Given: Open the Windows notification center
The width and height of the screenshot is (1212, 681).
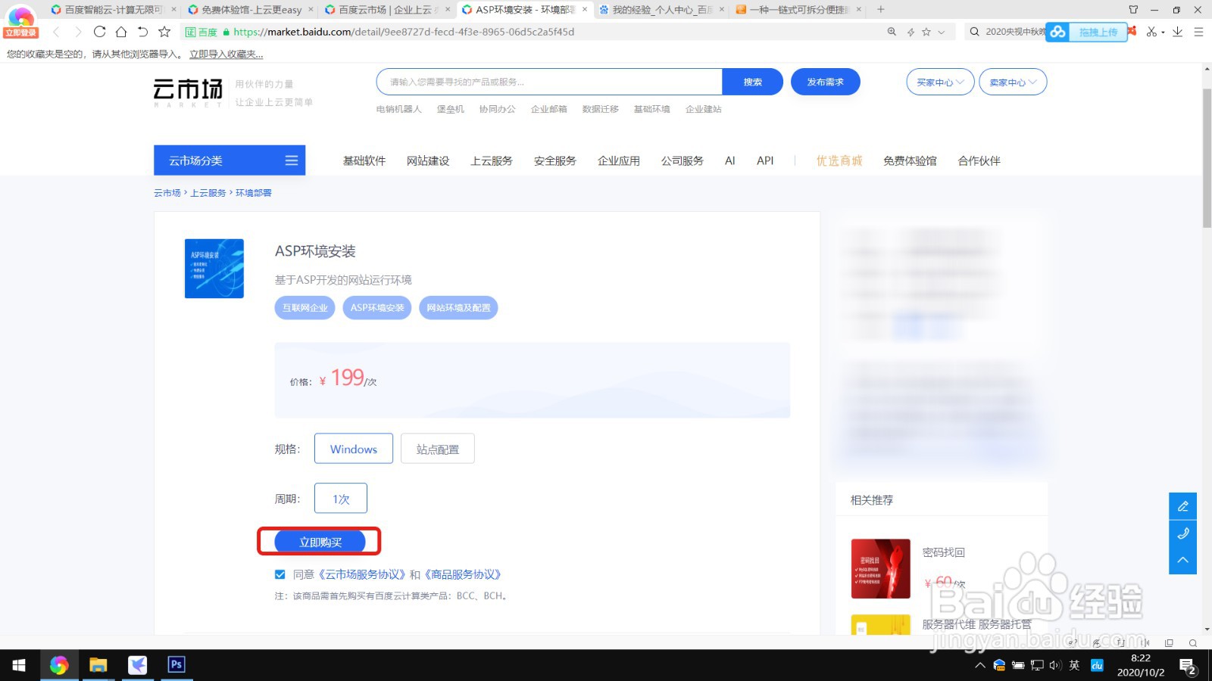Looking at the screenshot, I should click(1188, 666).
